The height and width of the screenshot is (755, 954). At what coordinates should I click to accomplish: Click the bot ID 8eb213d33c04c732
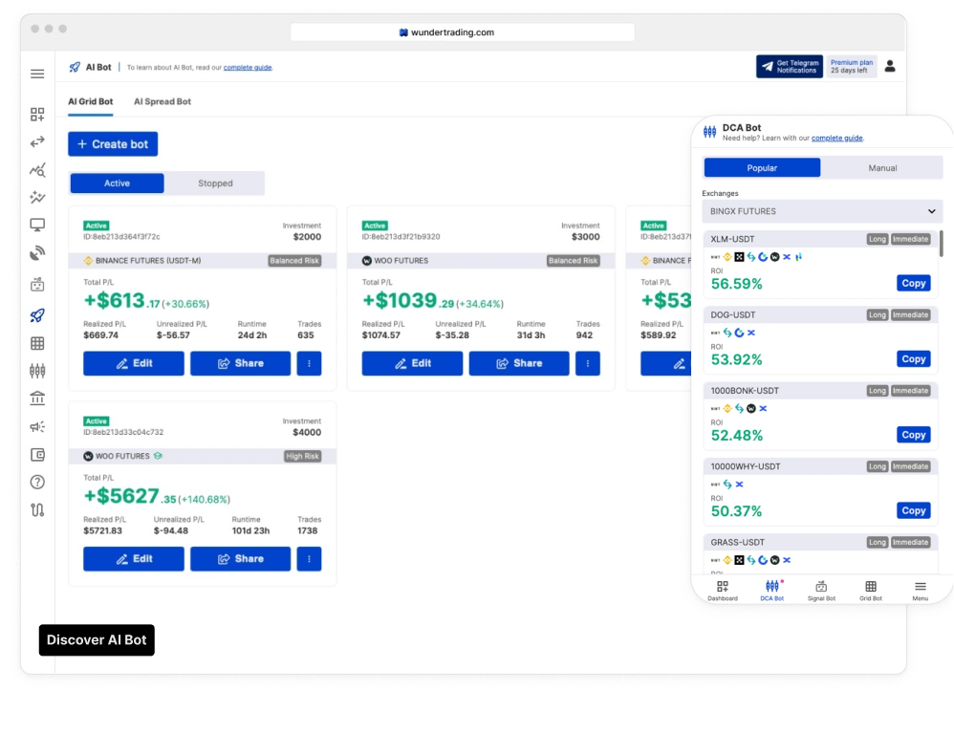pos(123,432)
